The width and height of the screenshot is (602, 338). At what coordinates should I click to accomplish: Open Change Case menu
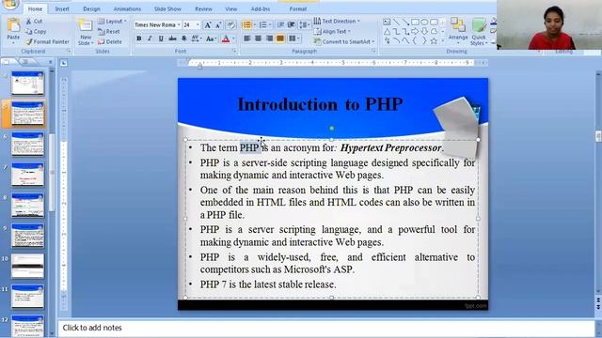(x=210, y=38)
